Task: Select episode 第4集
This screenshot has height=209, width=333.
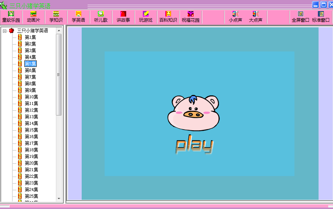Action: [31, 57]
